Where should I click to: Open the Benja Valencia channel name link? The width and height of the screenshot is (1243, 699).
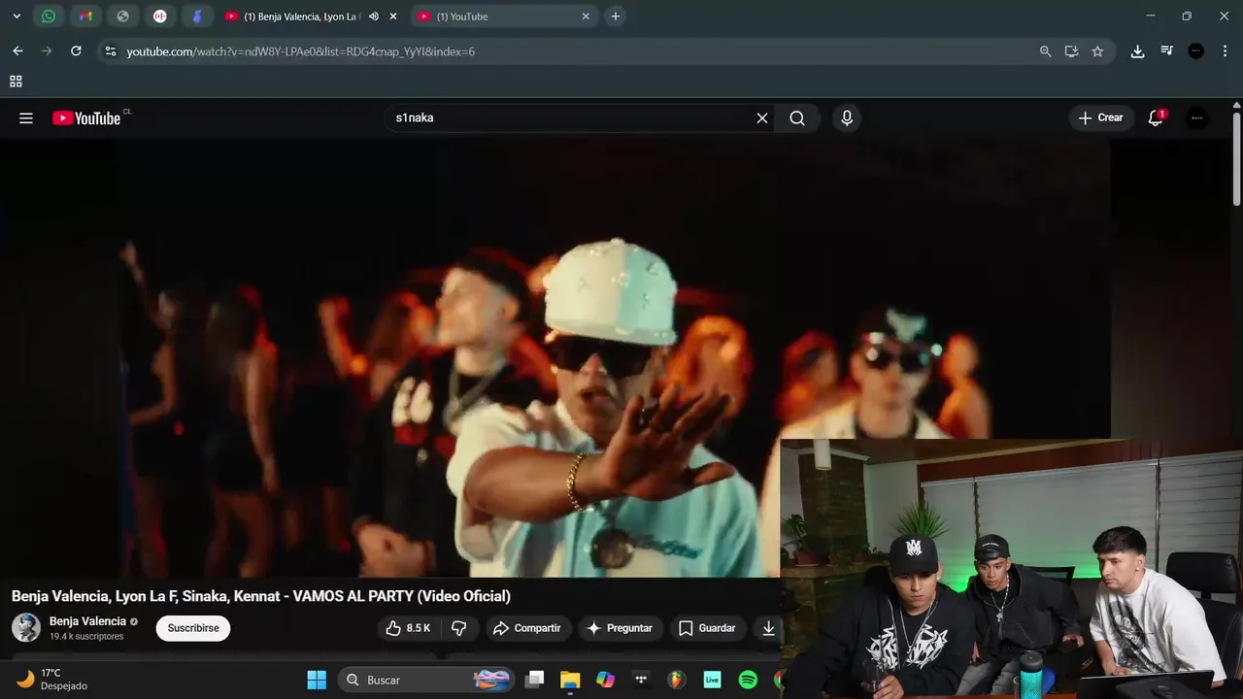pos(87,621)
